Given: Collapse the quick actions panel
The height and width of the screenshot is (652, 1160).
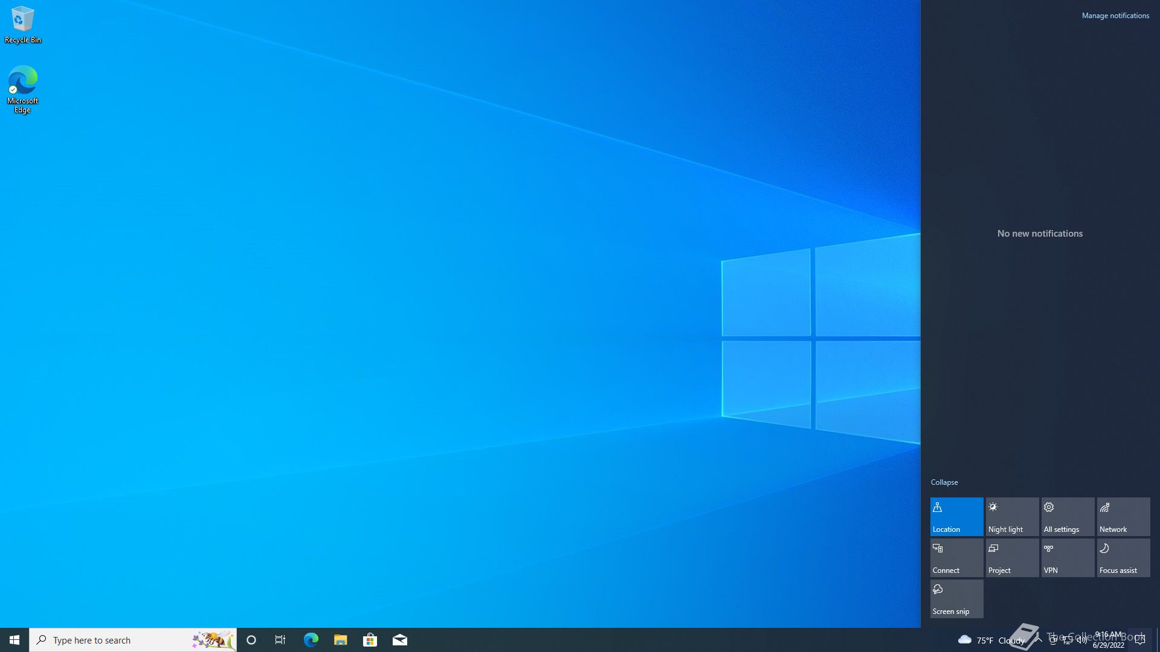Looking at the screenshot, I should [944, 482].
